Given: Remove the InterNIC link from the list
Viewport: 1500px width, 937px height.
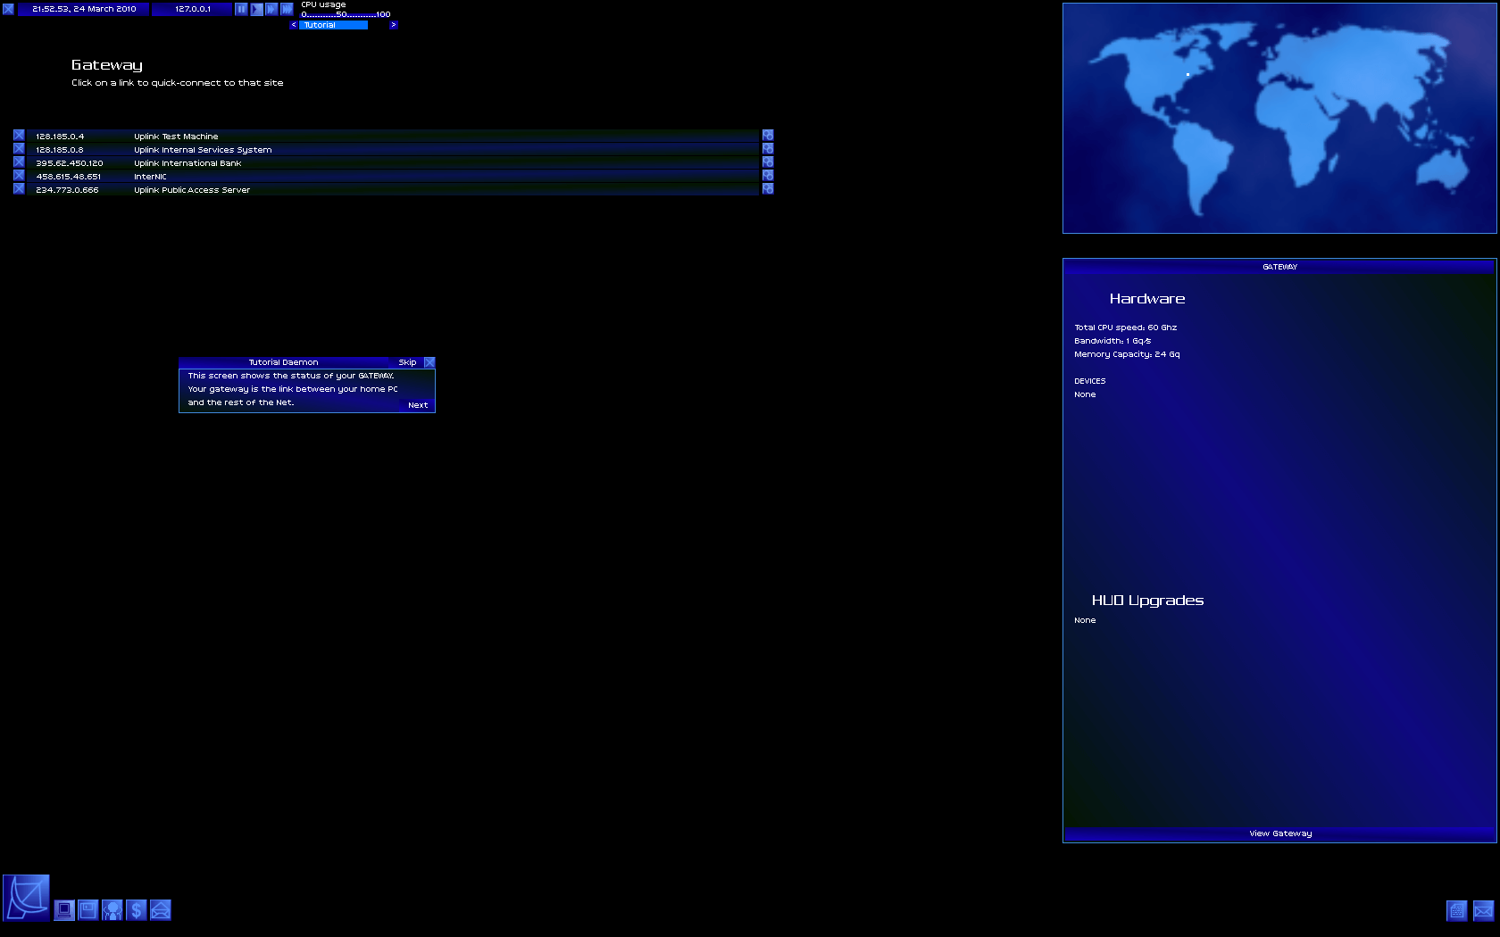Looking at the screenshot, I should 19,176.
